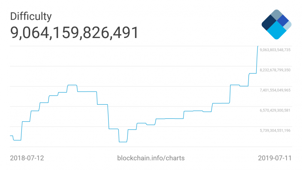This screenshot has height=170, width=302.
Task: Click the Blockchain diamond logo
Action: click(x=276, y=24)
